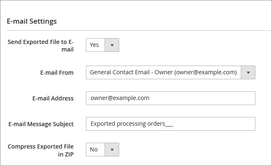Click the 'E-mail Address' label
272x166 pixels.
pyautogui.click(x=53, y=98)
